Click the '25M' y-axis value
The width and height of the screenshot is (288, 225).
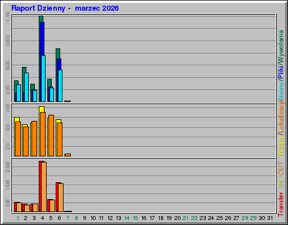(7, 167)
